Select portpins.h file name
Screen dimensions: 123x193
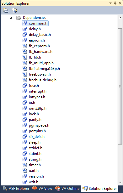37,131
